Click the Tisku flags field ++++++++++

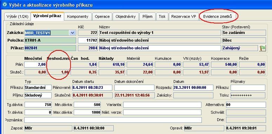(248, 95)
